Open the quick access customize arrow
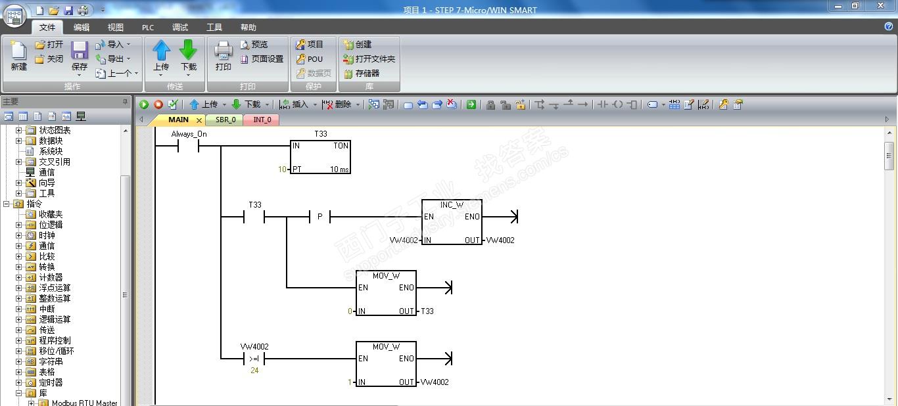Screen dimensions: 898x406 pyautogui.click(x=103, y=11)
